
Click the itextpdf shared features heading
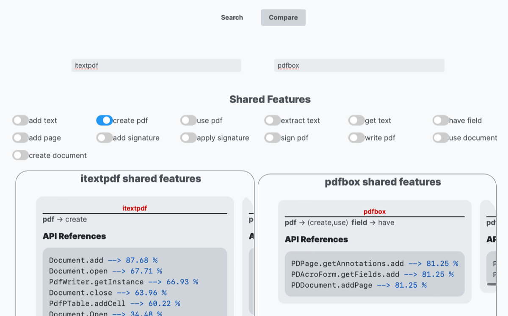(x=141, y=179)
